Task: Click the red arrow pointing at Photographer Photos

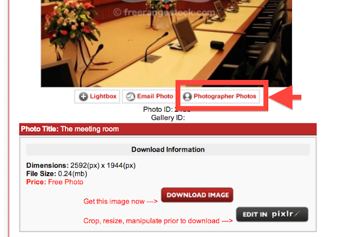Action: click(x=285, y=97)
